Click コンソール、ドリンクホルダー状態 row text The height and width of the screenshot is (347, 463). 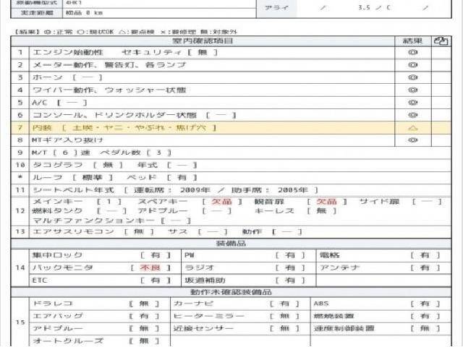click(114, 115)
